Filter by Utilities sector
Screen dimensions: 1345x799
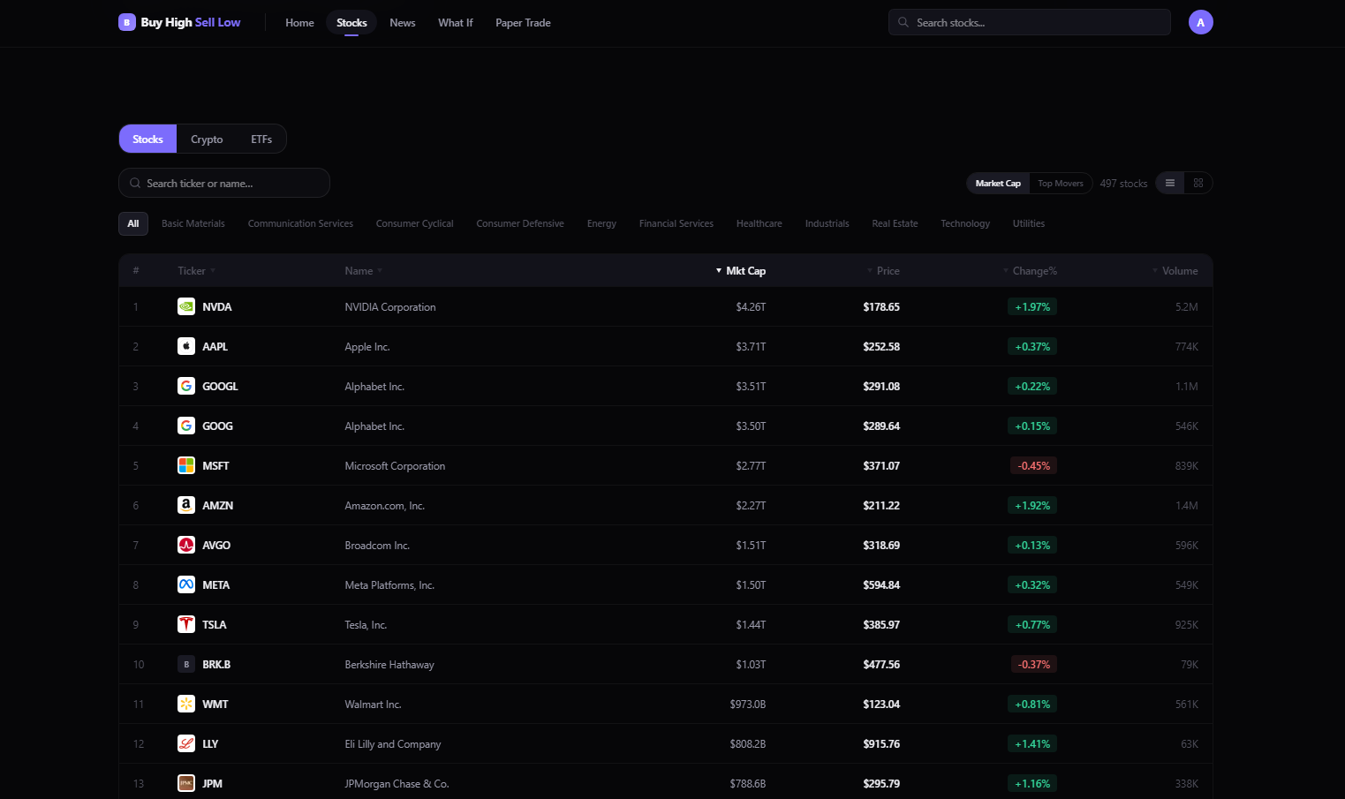click(x=1029, y=223)
